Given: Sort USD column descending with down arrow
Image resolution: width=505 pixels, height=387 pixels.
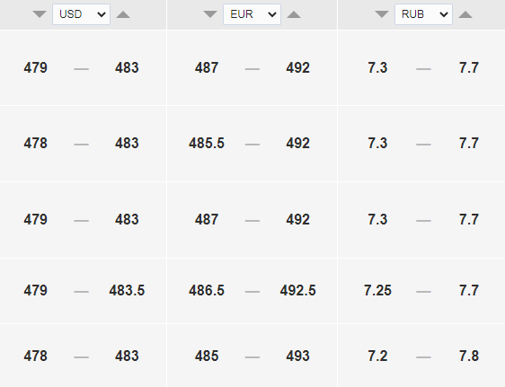Looking at the screenshot, I should [x=40, y=14].
